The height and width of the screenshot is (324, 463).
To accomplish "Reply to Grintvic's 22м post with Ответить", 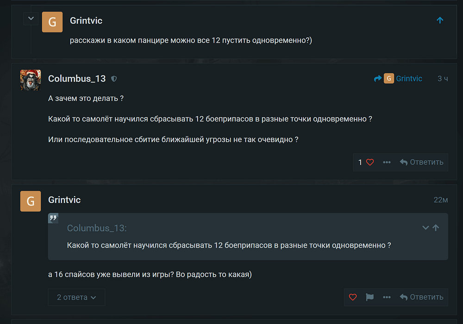I will (421, 297).
